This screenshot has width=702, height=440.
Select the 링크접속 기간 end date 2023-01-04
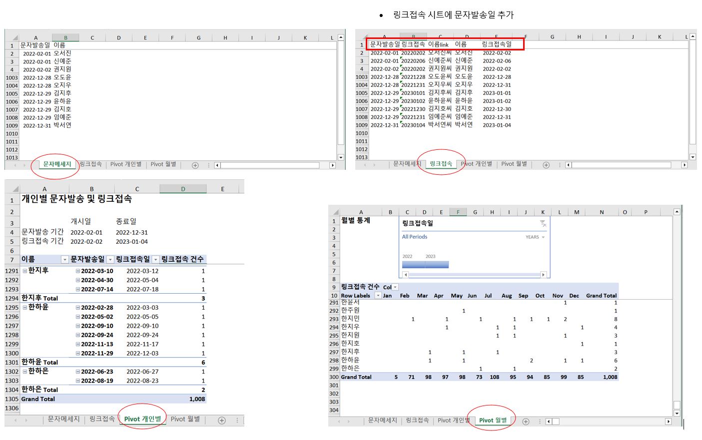point(132,242)
